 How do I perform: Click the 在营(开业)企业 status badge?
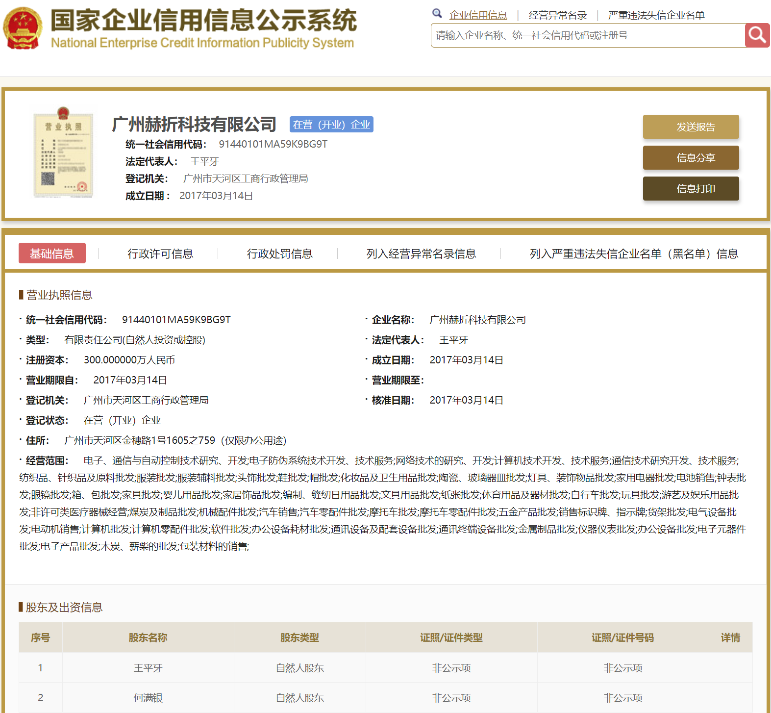[x=331, y=125]
